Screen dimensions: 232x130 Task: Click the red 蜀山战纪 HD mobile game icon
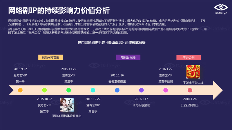click(x=193, y=72)
